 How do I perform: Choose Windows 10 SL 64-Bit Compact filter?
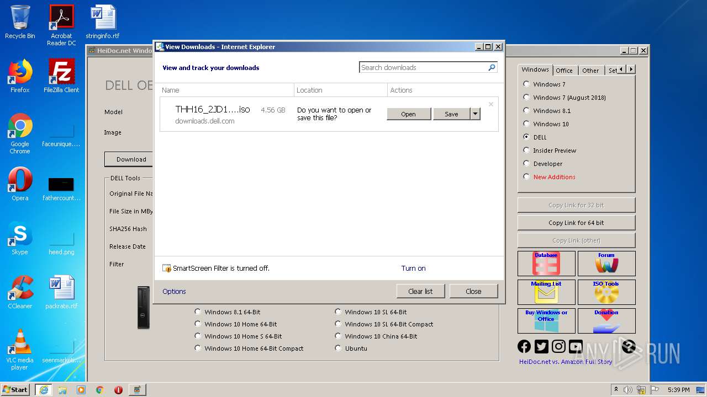338,324
